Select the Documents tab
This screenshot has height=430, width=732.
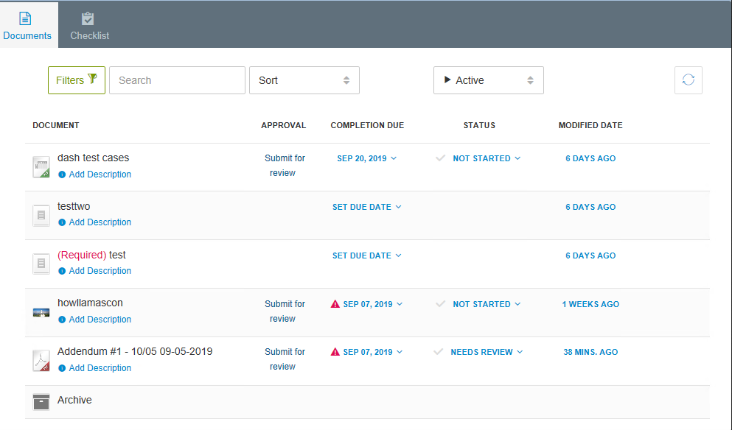point(27,24)
